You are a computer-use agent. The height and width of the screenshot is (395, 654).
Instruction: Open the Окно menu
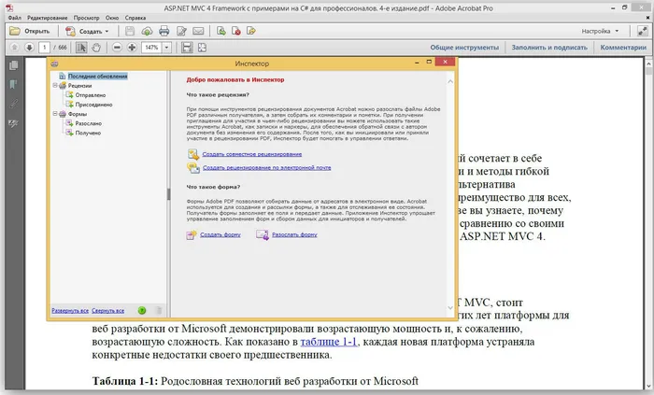pyautogui.click(x=112, y=18)
